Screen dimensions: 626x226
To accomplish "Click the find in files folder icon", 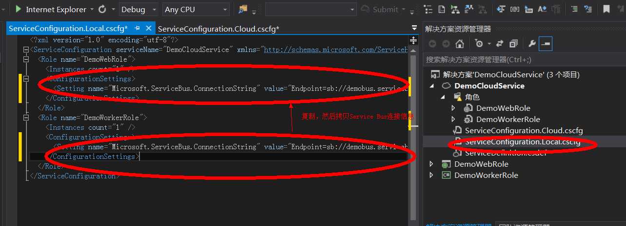I will coord(243,9).
